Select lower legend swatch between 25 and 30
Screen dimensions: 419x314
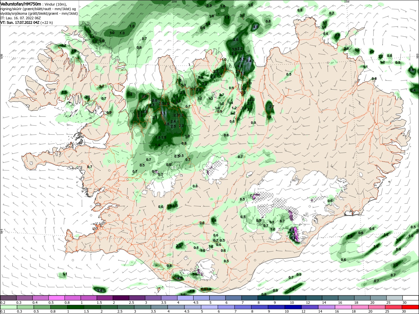pos(393,307)
